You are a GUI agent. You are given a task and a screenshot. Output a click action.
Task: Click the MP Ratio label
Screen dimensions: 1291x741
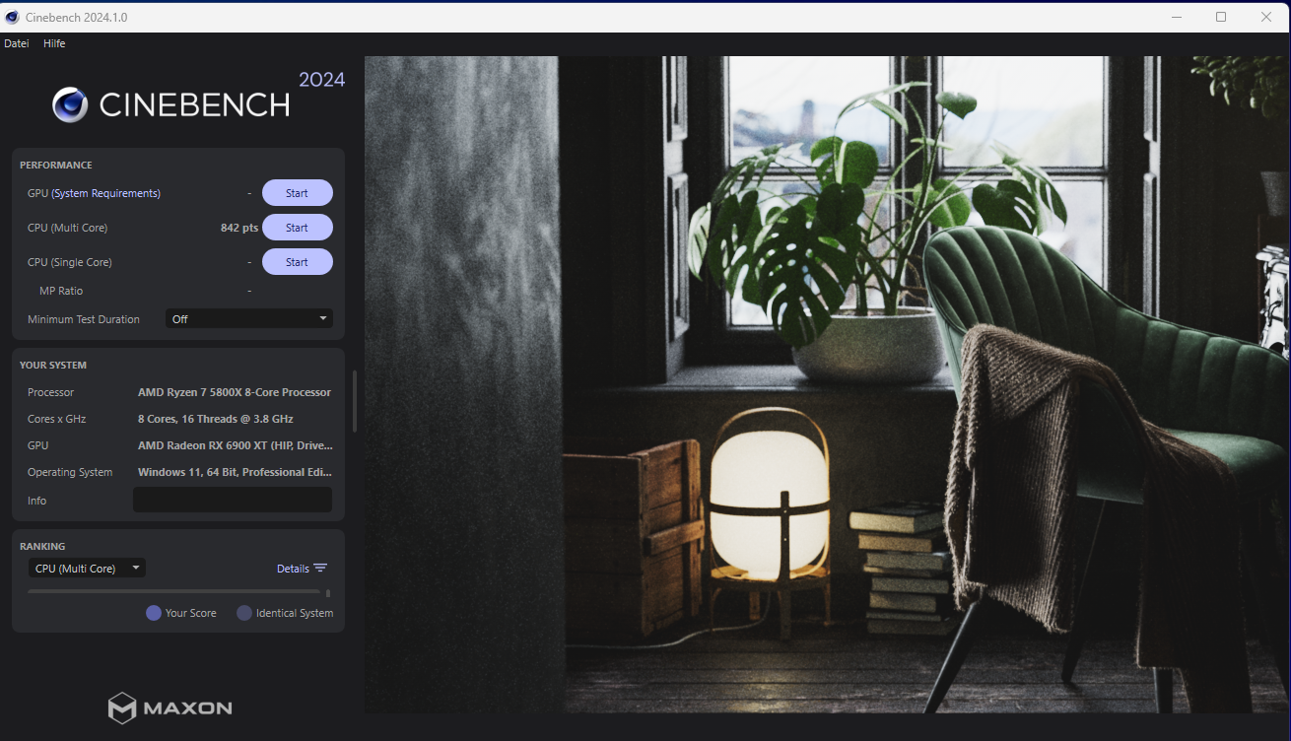pos(61,291)
